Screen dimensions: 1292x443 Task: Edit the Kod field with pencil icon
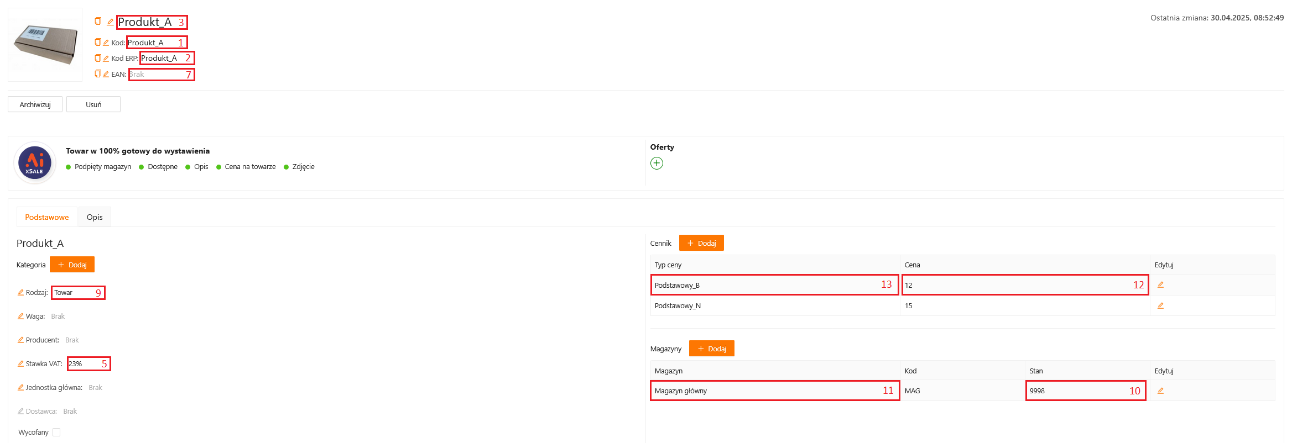pos(106,43)
